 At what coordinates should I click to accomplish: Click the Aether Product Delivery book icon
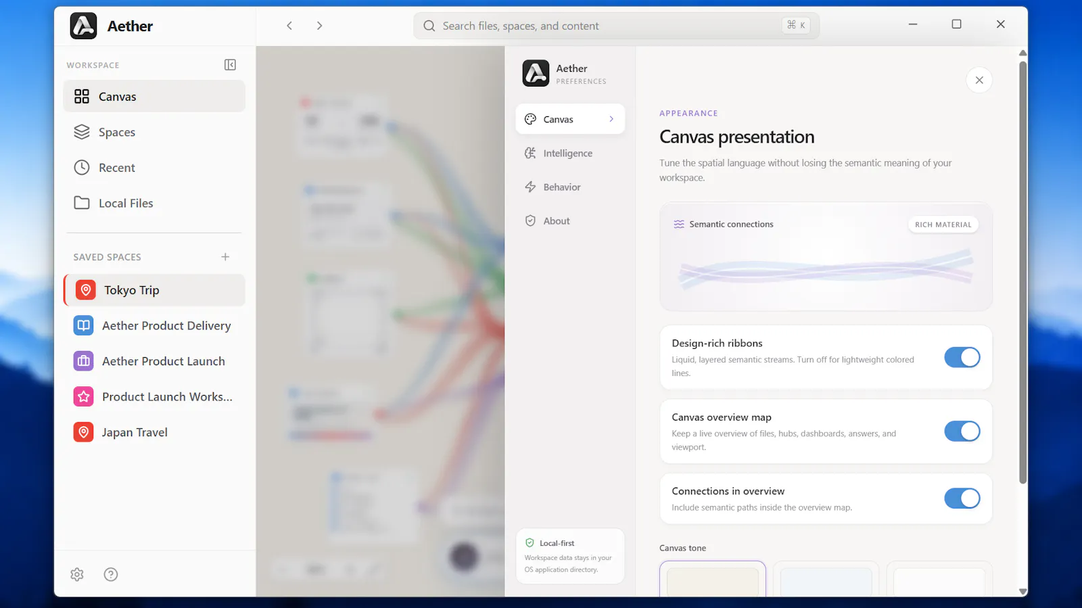(x=83, y=325)
